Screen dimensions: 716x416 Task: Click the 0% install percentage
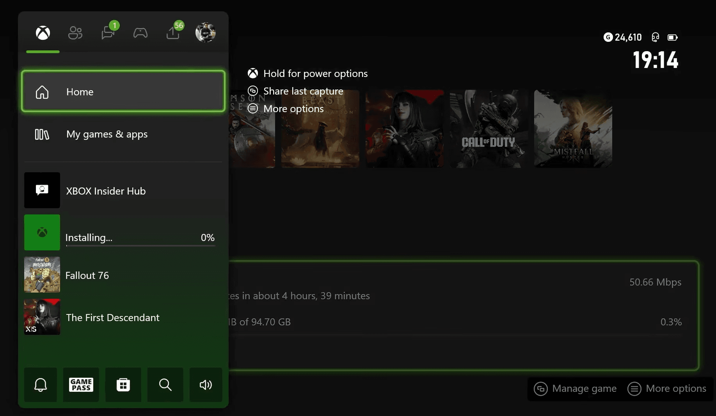point(208,237)
